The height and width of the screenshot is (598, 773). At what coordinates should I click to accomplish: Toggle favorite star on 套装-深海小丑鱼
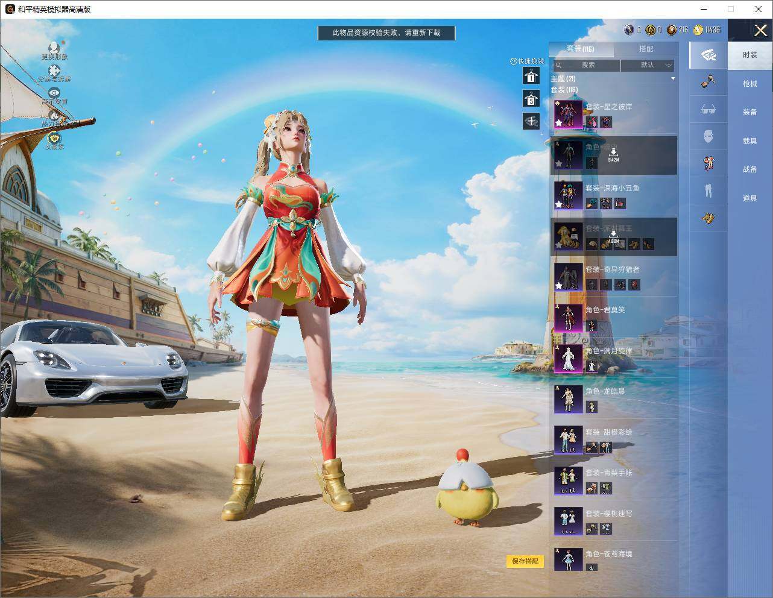pos(559,204)
